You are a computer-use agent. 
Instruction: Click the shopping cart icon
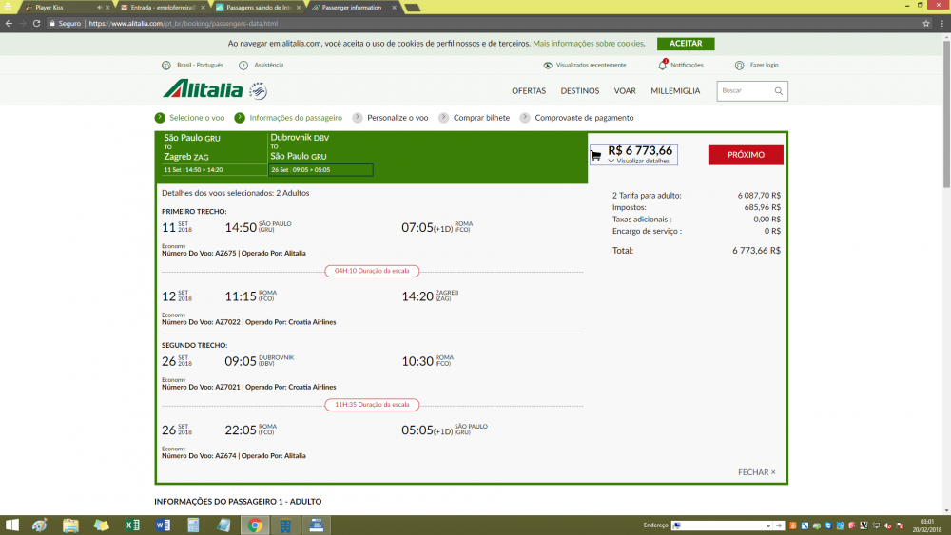596,155
